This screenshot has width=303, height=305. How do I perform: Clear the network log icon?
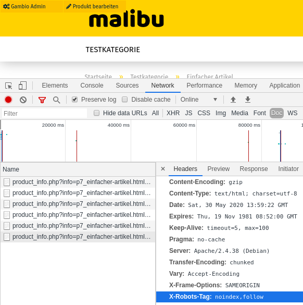pos(23,100)
